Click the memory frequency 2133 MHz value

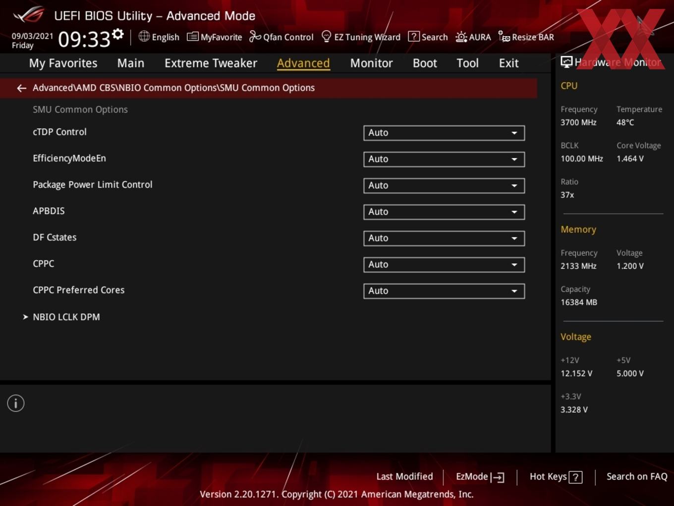(578, 266)
